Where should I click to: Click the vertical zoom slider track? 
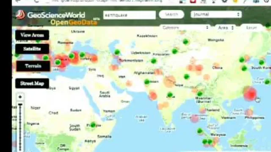[20, 127]
